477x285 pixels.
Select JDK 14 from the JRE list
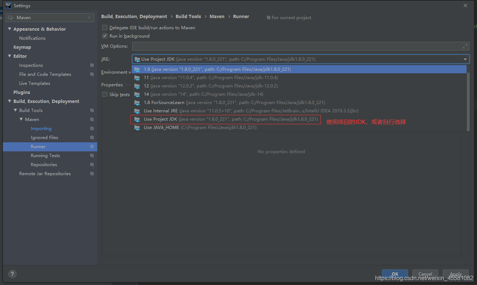click(x=299, y=94)
